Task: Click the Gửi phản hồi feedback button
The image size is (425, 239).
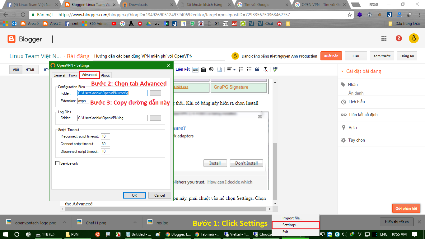Action: click(406, 208)
